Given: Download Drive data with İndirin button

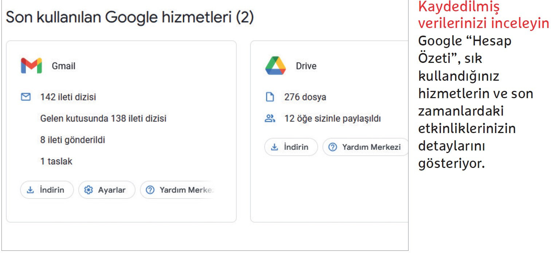Looking at the screenshot, I should (291, 147).
